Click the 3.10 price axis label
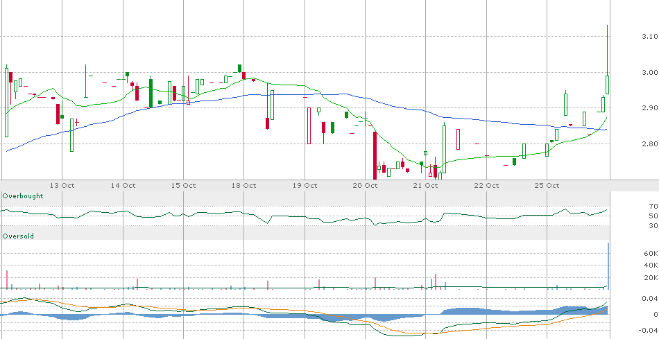 [650, 37]
